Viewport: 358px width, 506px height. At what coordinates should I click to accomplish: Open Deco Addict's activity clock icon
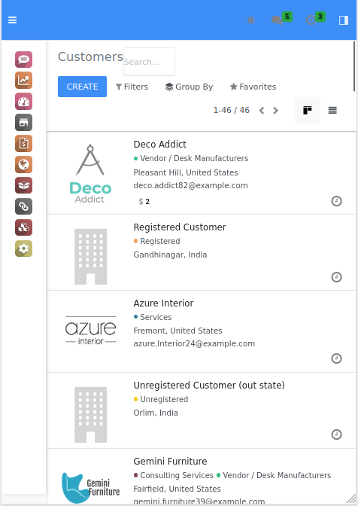coord(336,201)
